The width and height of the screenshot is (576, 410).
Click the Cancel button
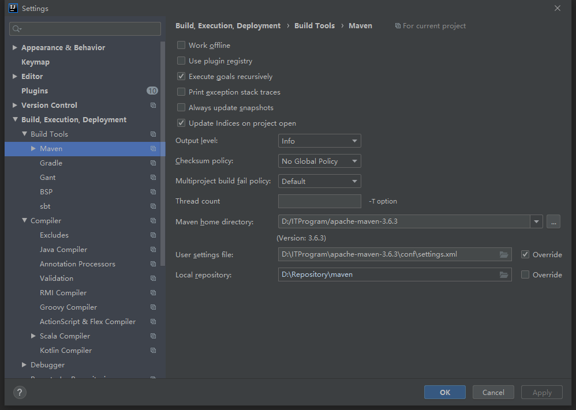coord(493,392)
